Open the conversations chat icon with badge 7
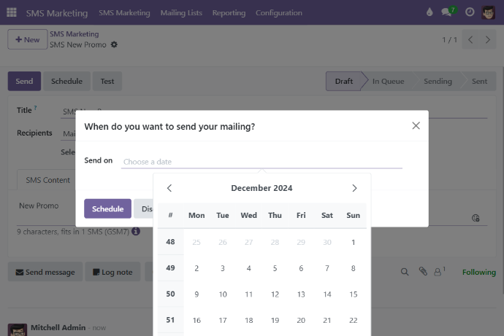Screen dimensions: 504x336 pos(448,12)
